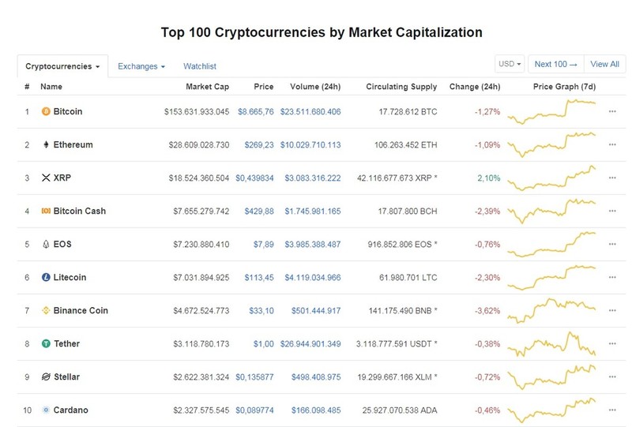Open the Bitcoin 7d price graph
The height and width of the screenshot is (427, 632).
coord(551,111)
